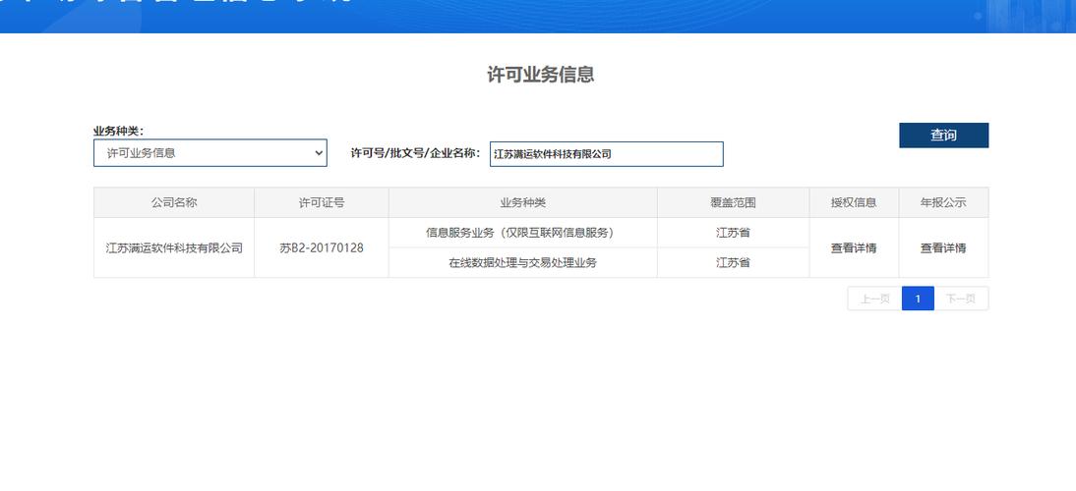Click 江苏省 coverage cell for 信息服务业务
The image size is (1076, 491).
coord(733,233)
